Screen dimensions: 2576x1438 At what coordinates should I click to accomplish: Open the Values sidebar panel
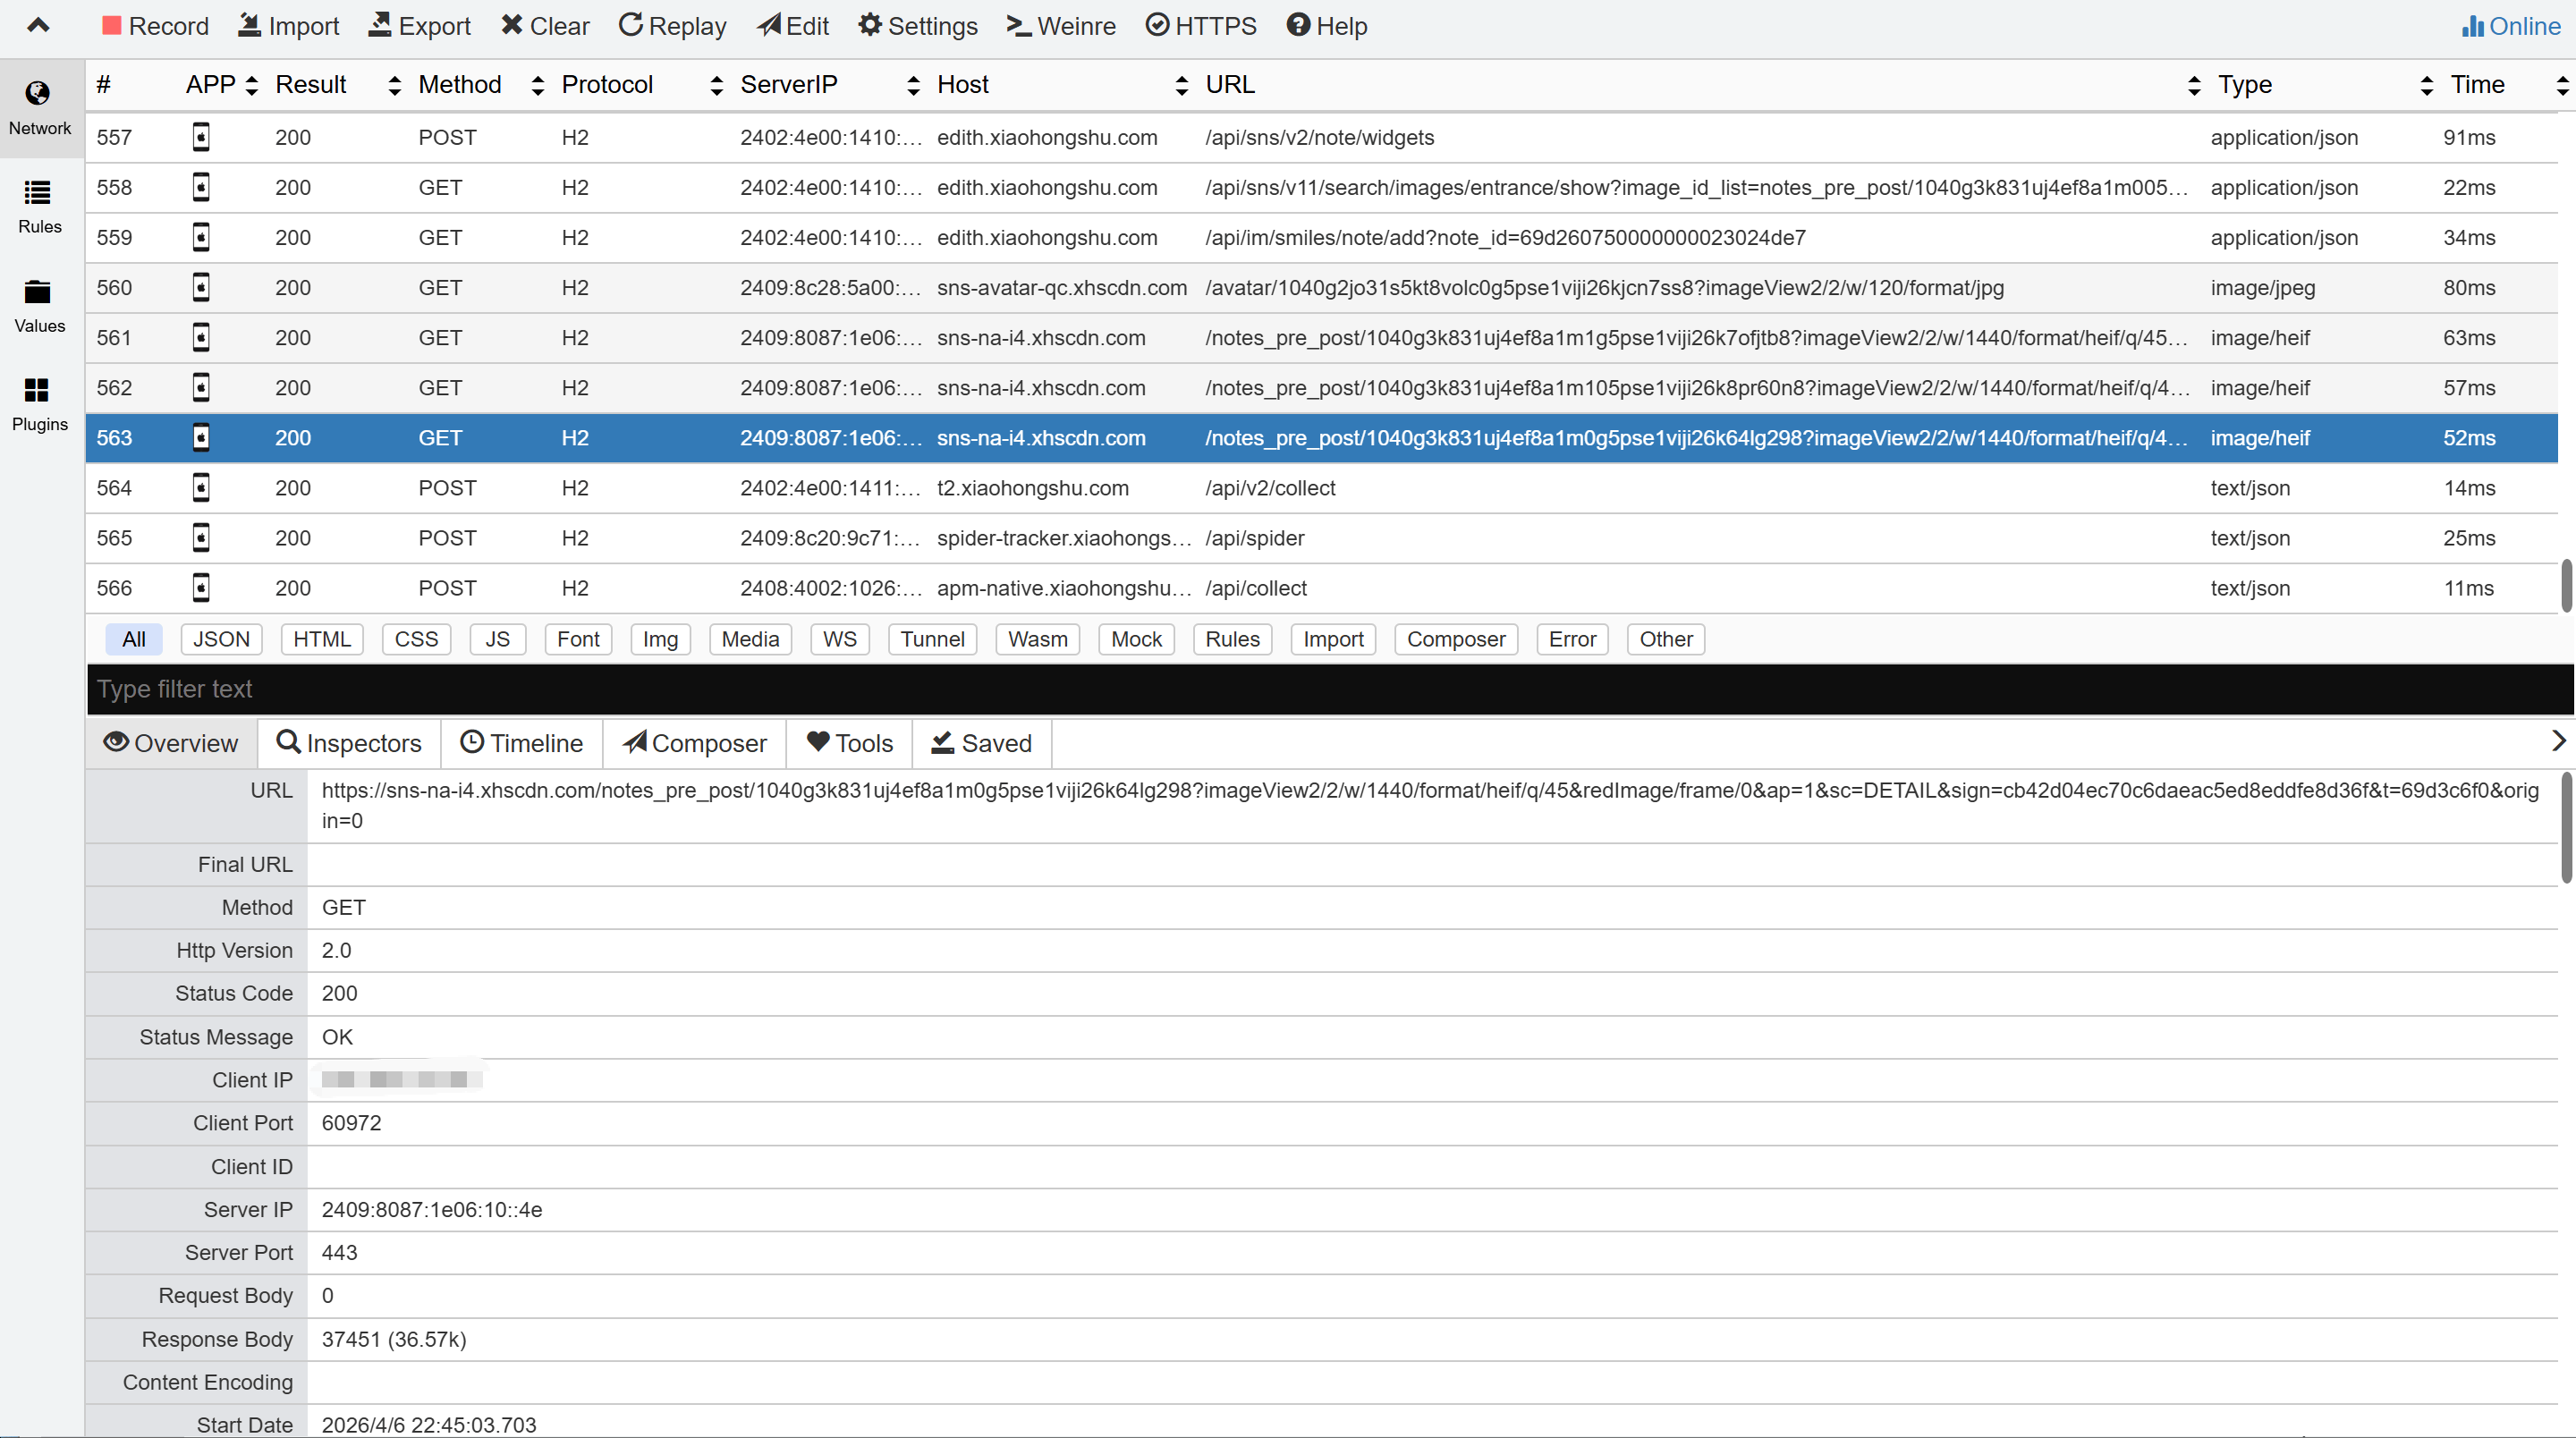(39, 305)
